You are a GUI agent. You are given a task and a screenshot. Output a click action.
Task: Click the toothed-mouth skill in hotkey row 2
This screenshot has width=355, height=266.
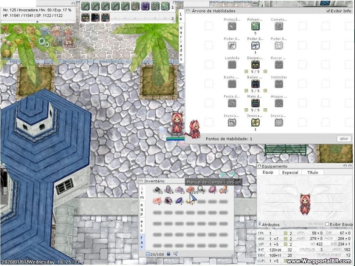point(105,18)
